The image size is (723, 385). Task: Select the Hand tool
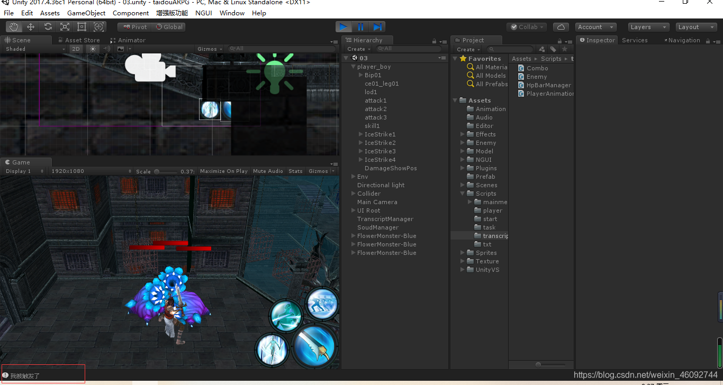14,27
